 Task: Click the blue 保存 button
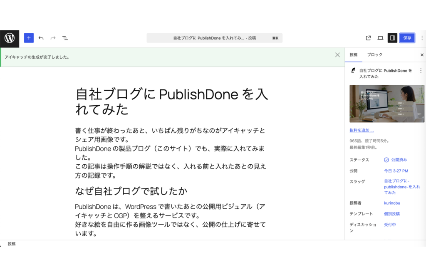(x=407, y=38)
